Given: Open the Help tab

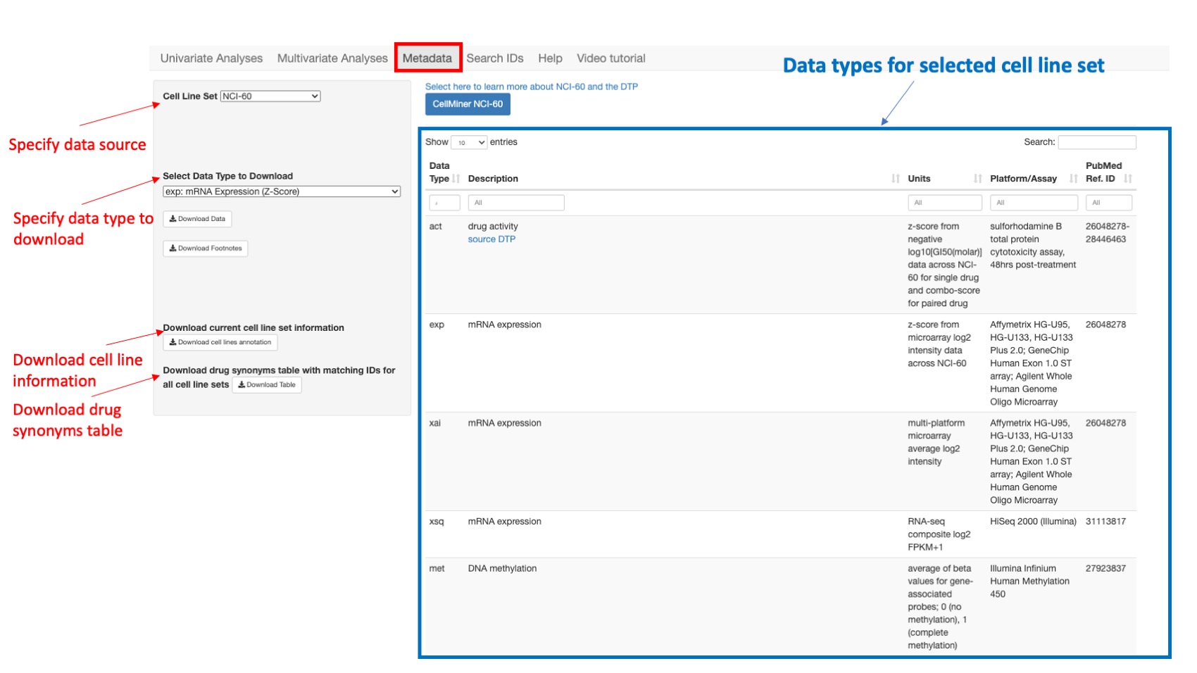Looking at the screenshot, I should pyautogui.click(x=551, y=58).
